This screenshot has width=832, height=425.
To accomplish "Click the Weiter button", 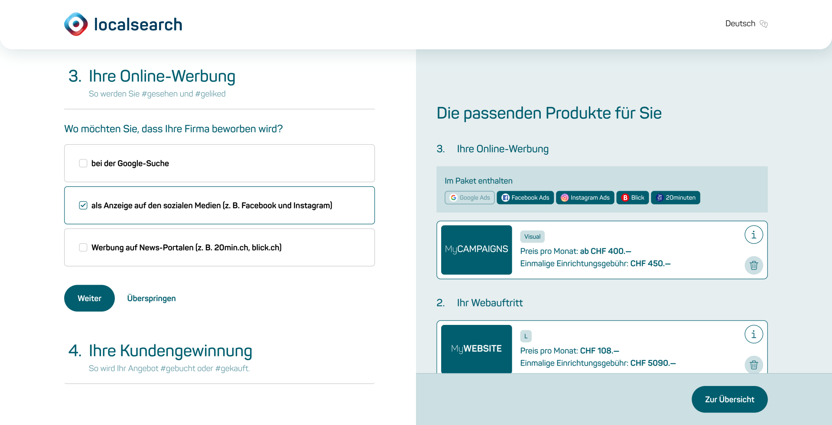I will tap(89, 298).
